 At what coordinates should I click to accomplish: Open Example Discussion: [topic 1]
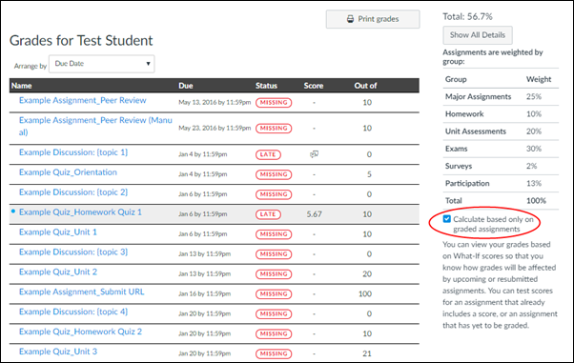pyautogui.click(x=73, y=152)
